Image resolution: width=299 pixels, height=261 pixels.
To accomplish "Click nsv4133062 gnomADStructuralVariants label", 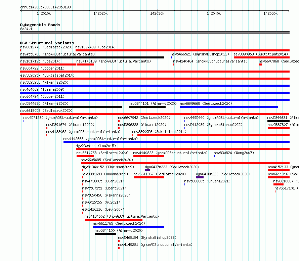I will coord(83,132).
